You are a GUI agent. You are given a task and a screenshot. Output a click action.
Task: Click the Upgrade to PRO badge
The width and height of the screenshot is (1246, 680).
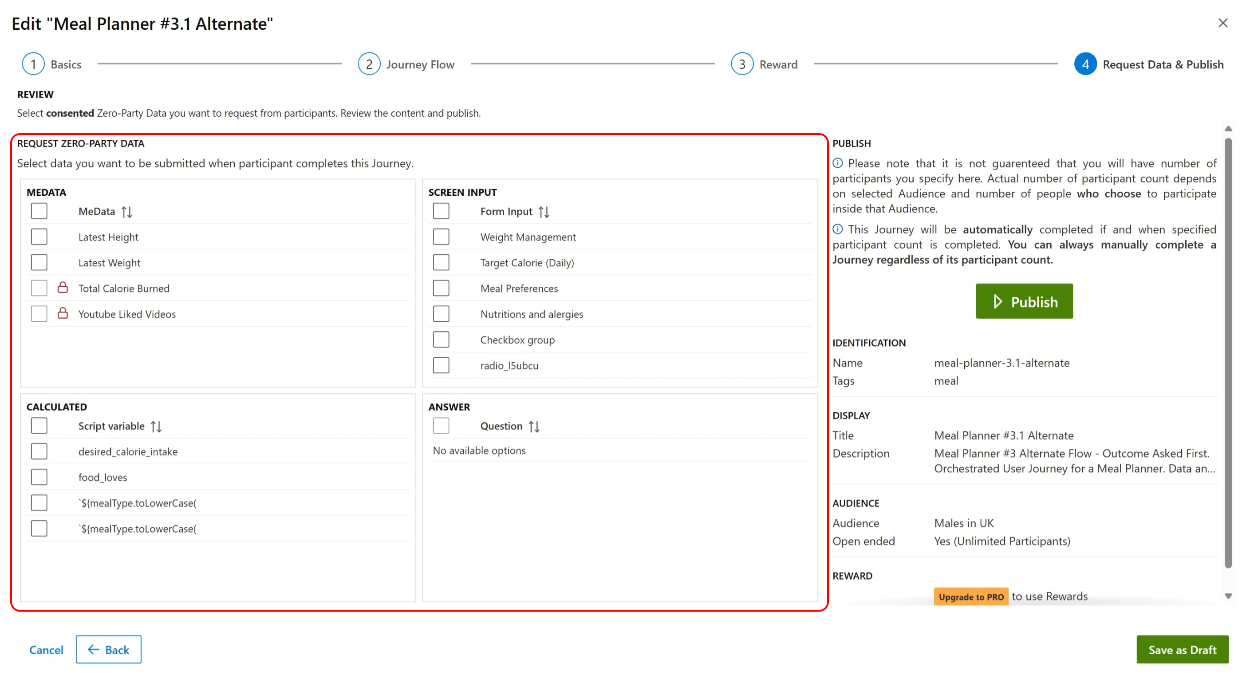click(x=970, y=596)
